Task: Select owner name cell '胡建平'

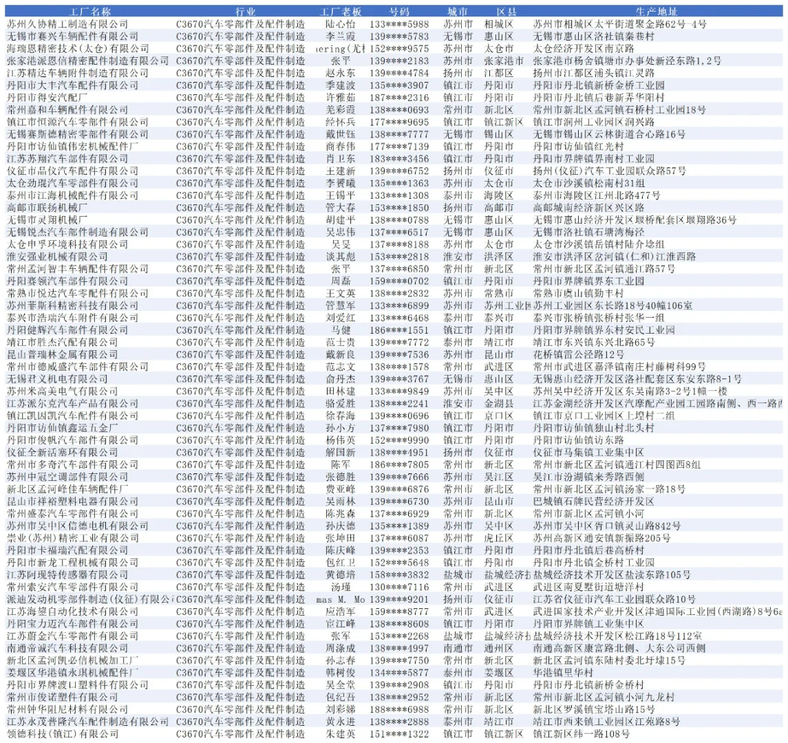Action: tap(340, 220)
